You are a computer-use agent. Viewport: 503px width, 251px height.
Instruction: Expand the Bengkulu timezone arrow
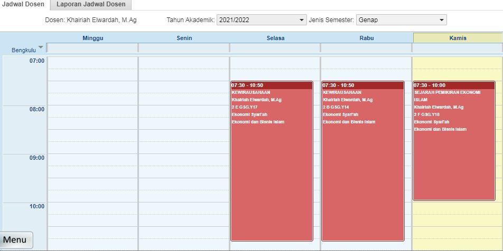coord(41,47)
